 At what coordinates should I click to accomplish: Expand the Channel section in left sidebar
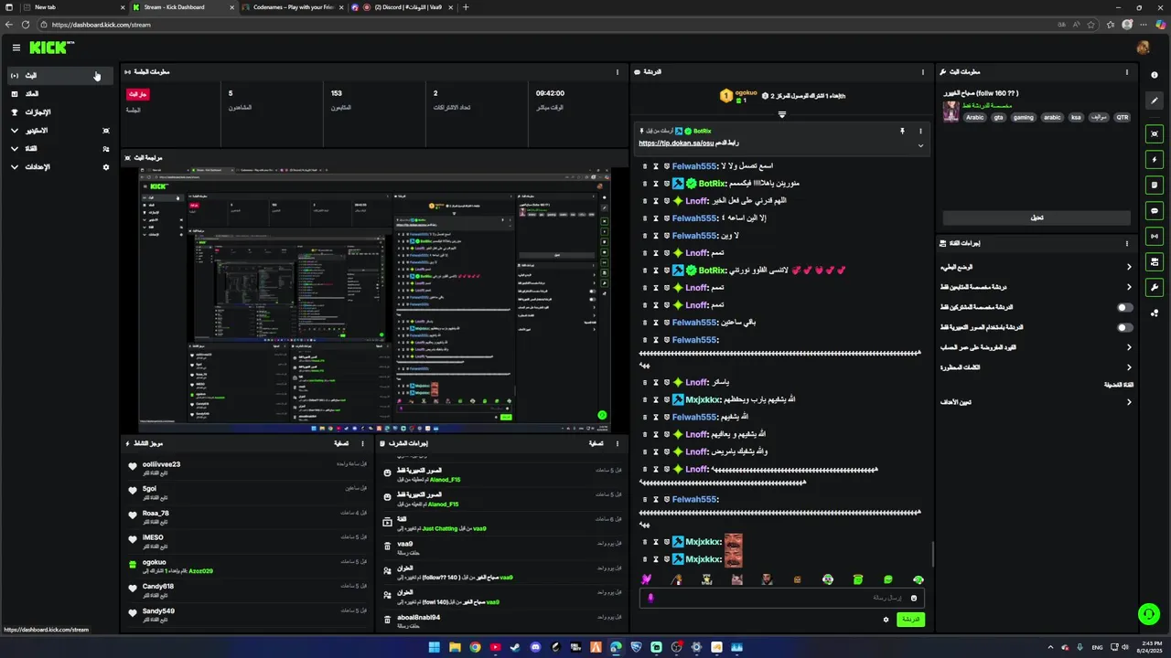click(x=59, y=149)
